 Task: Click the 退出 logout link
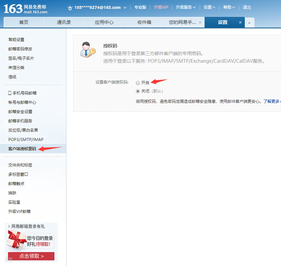point(247,7)
